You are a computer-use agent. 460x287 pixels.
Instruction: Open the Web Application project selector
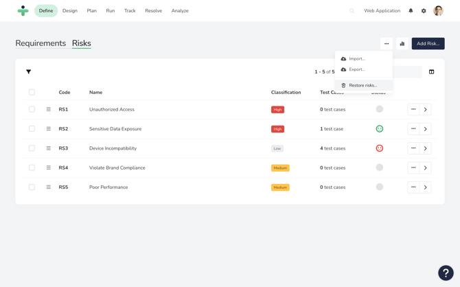click(382, 11)
